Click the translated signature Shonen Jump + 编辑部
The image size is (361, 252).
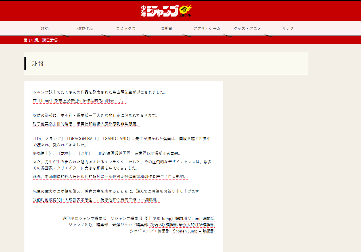[x=193, y=231]
